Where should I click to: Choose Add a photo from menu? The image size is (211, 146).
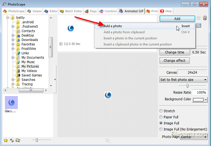(x=113, y=26)
